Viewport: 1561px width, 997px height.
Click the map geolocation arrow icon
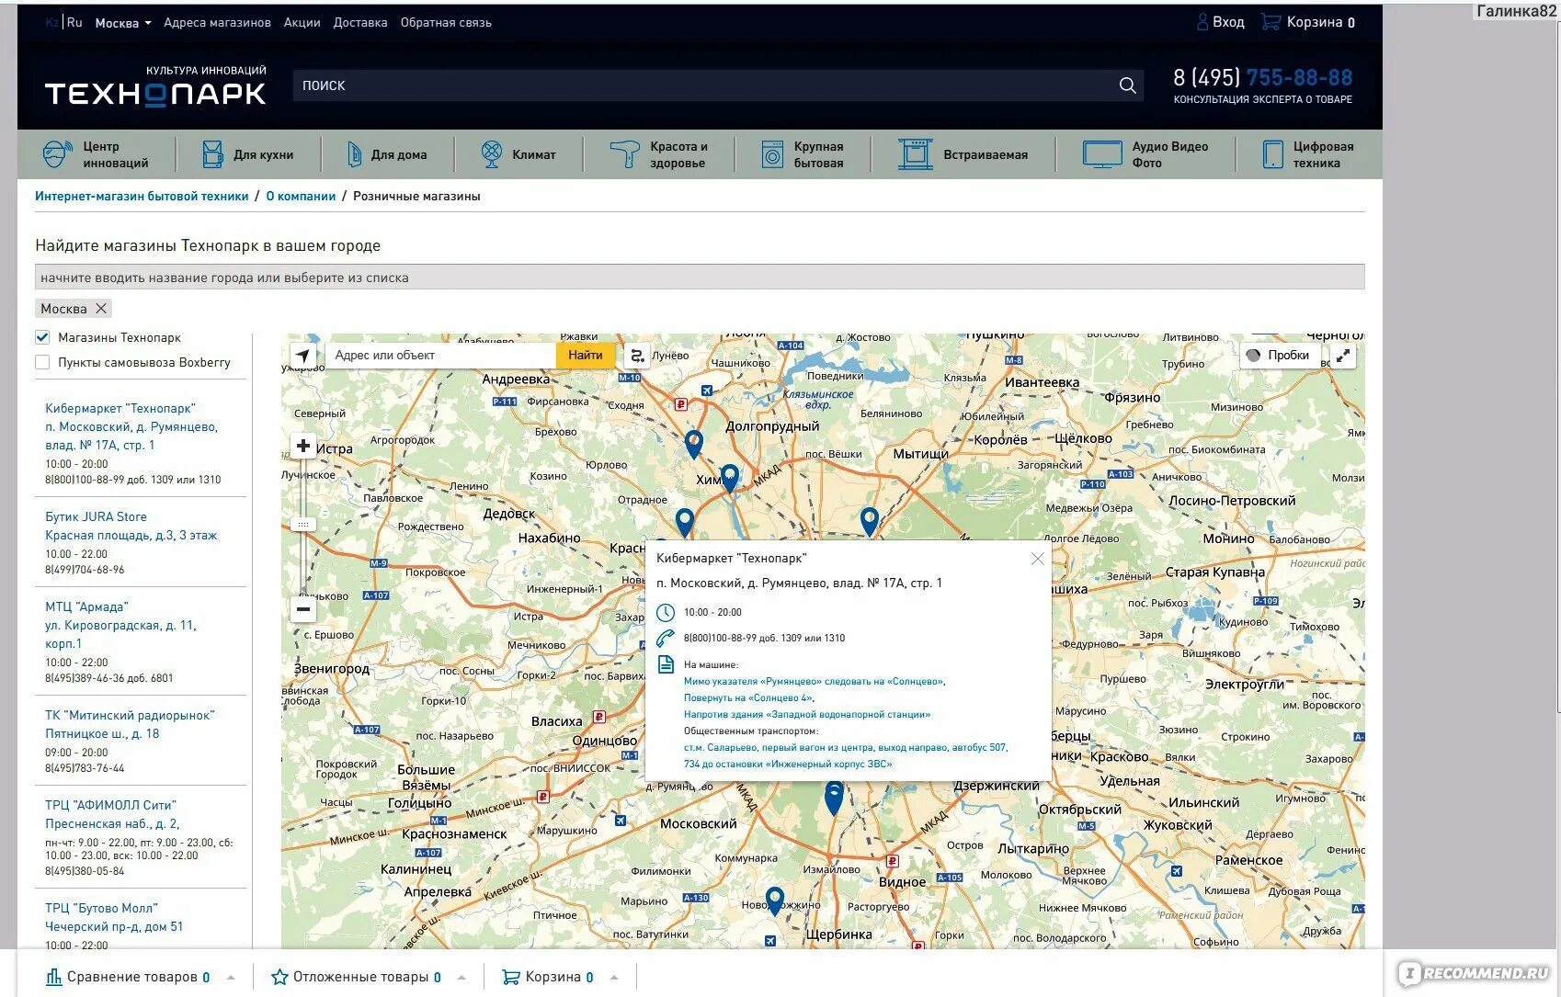(303, 356)
